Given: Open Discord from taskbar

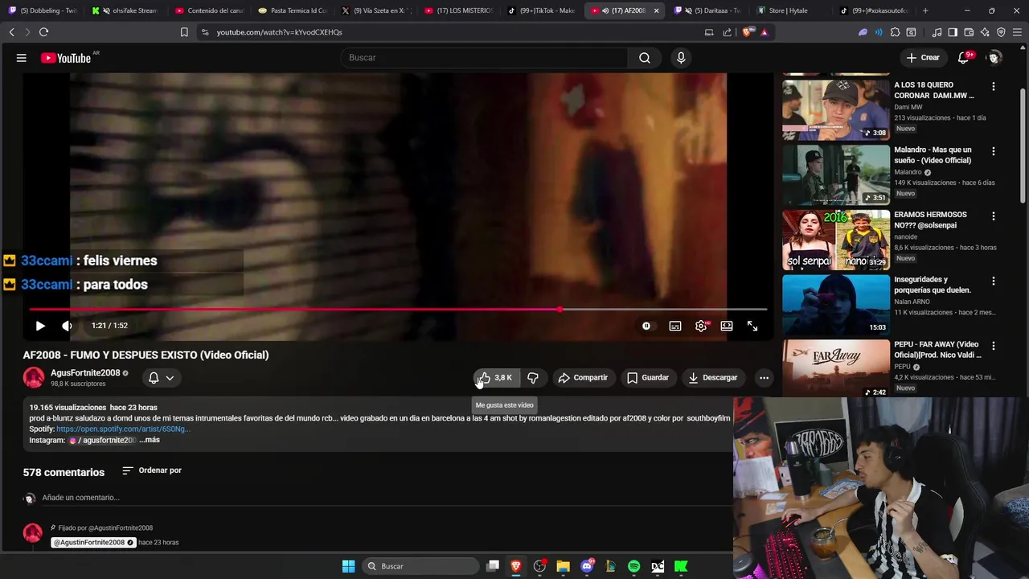Looking at the screenshot, I should 587,566.
